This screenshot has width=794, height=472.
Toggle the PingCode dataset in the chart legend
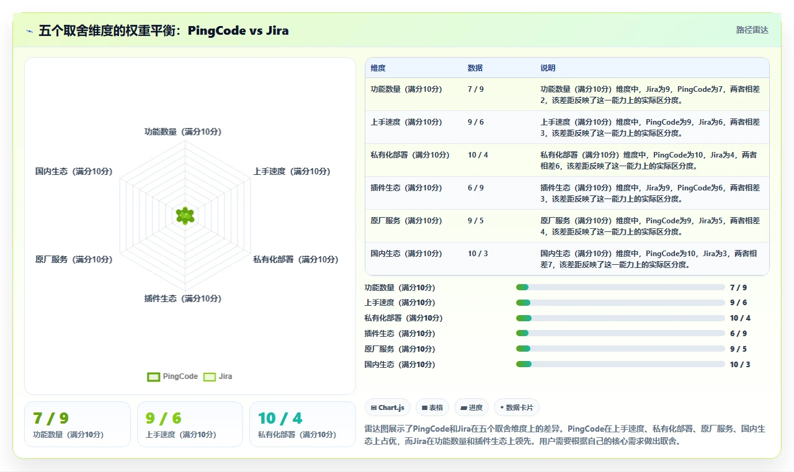(x=172, y=376)
